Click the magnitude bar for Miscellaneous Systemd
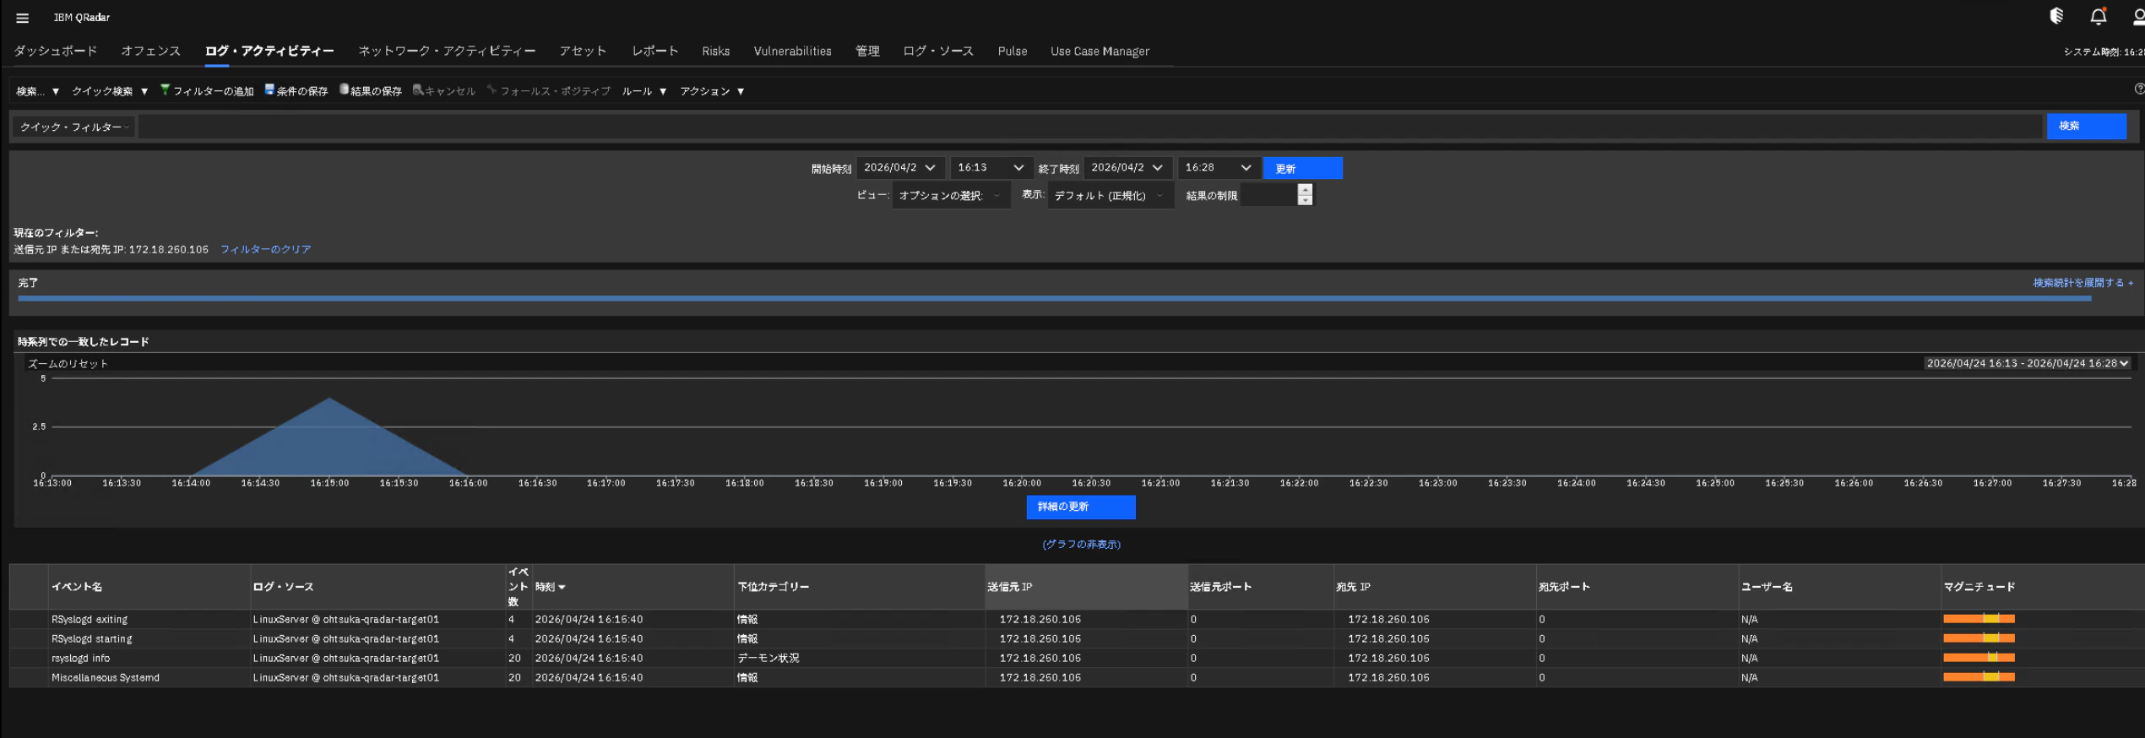 click(x=1978, y=677)
